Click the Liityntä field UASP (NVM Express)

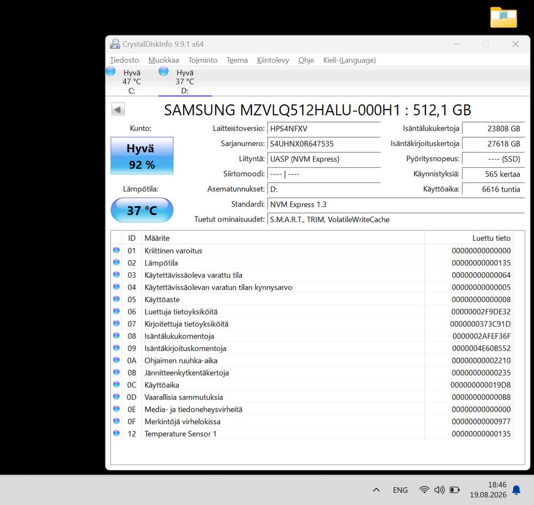(x=324, y=159)
